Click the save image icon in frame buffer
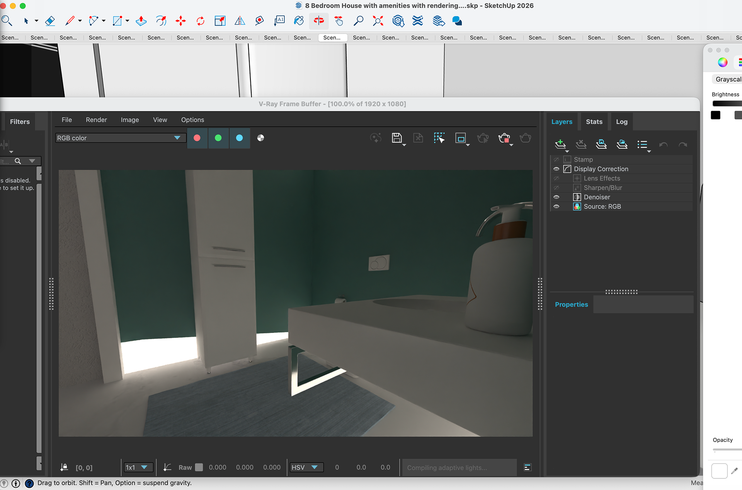The image size is (742, 490). (x=397, y=138)
